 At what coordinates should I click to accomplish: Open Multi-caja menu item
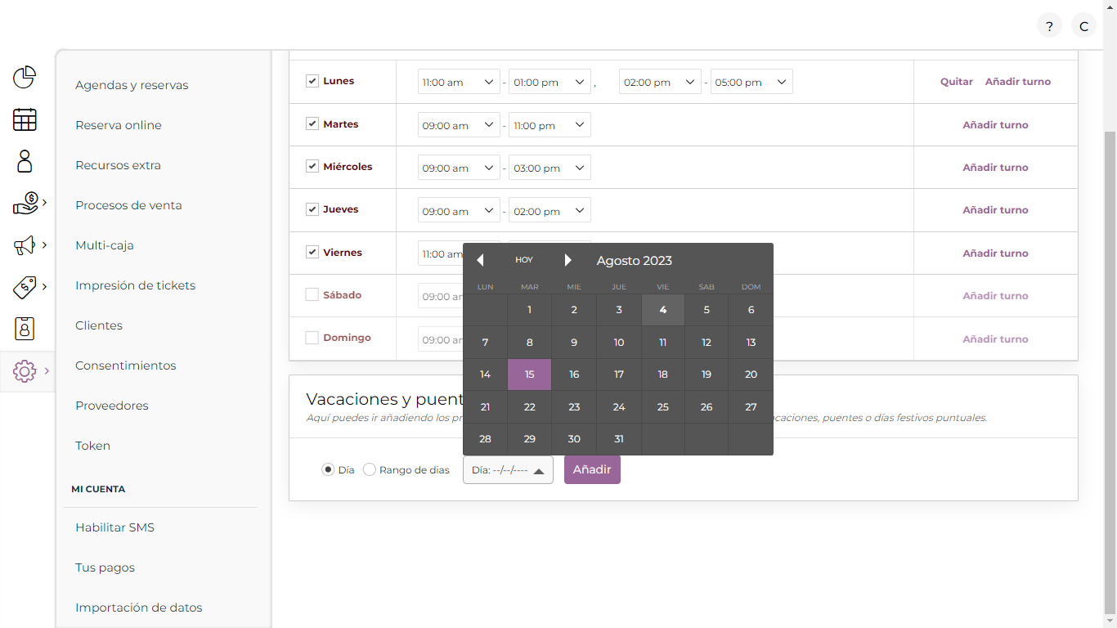(105, 245)
